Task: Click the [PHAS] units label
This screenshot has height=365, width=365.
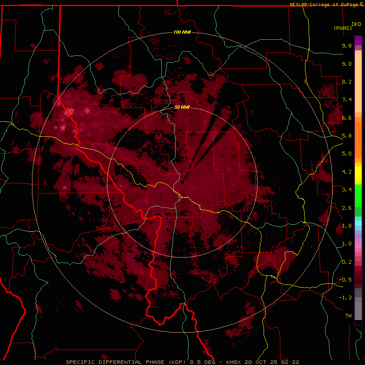Action: pyautogui.click(x=343, y=28)
